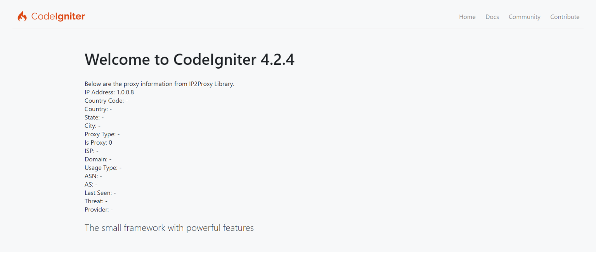Visit the Community page
Screen dimensions: 596x270
click(x=524, y=17)
